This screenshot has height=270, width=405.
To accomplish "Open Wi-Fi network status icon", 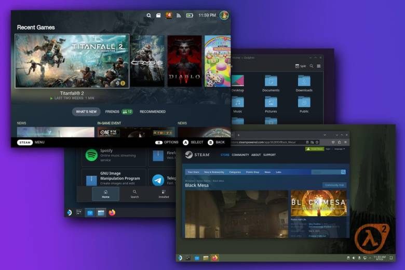I will [x=179, y=16].
